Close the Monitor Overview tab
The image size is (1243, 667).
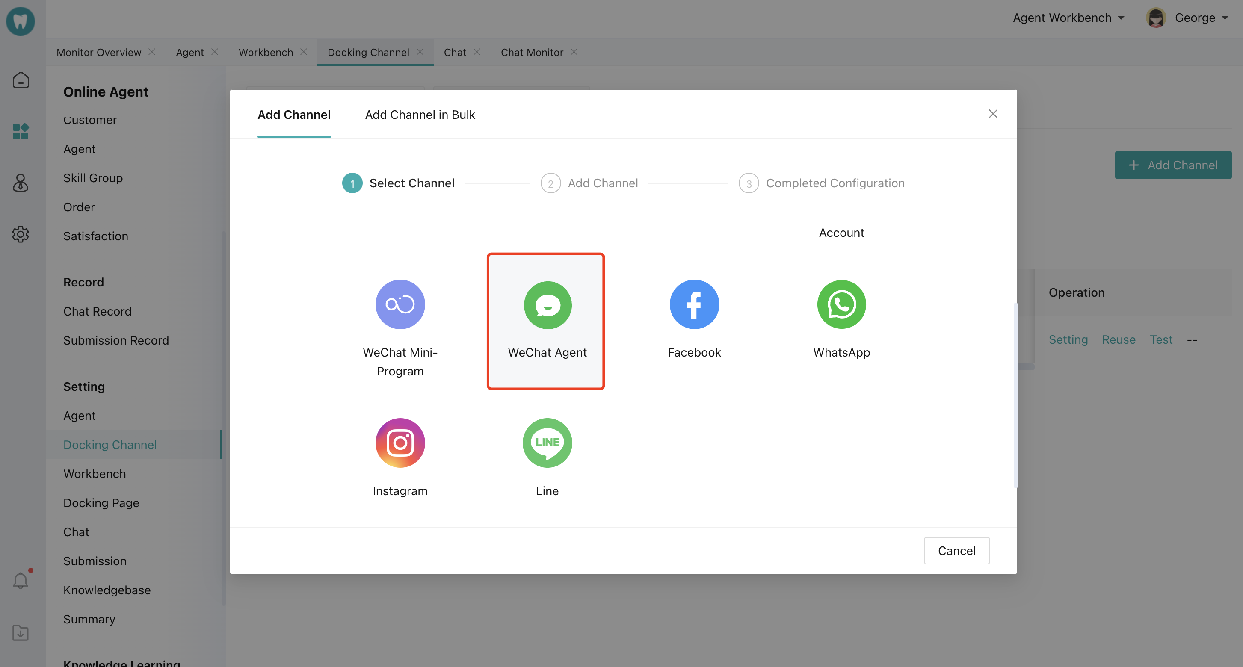pos(152,52)
